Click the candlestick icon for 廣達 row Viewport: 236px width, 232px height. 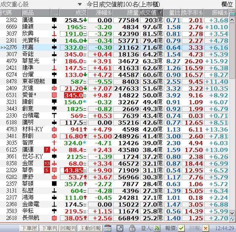(x=54, y=20)
